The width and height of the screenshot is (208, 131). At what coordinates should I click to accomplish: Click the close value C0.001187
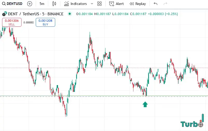tap(138, 14)
